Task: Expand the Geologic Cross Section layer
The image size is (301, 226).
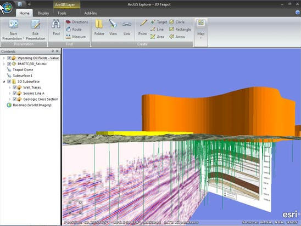Action: pos(10,99)
